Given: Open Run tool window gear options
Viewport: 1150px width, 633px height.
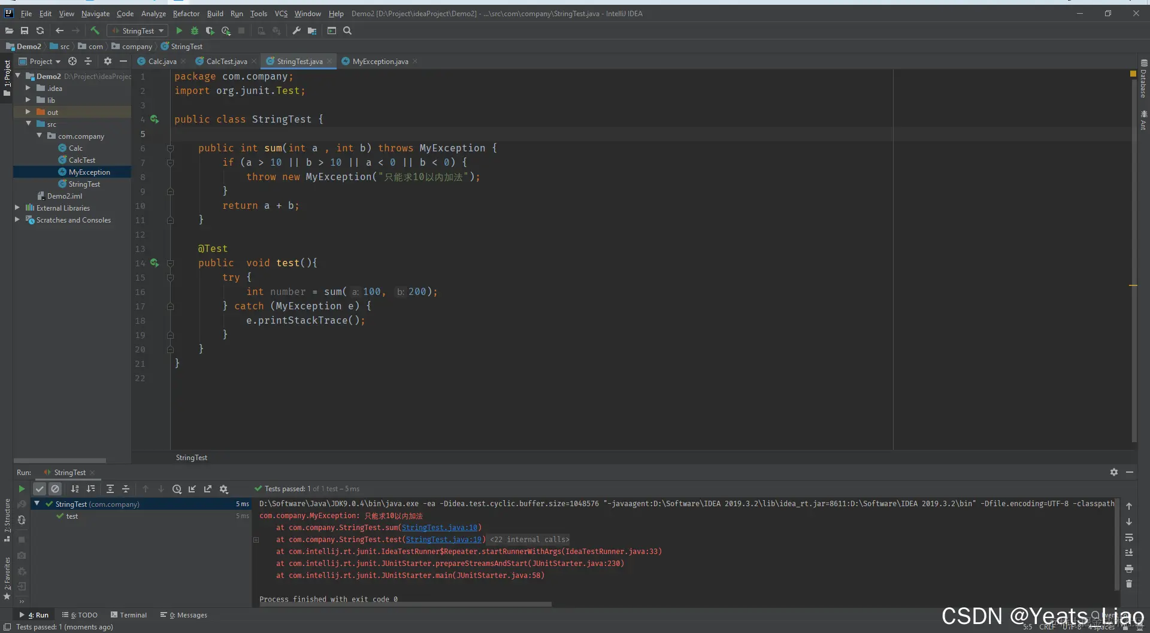Looking at the screenshot, I should click(x=1114, y=472).
